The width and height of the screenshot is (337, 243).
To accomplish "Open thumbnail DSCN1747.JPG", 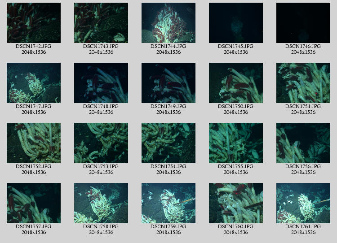I will click(34, 83).
